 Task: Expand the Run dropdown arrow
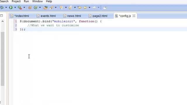tap(15, 8)
